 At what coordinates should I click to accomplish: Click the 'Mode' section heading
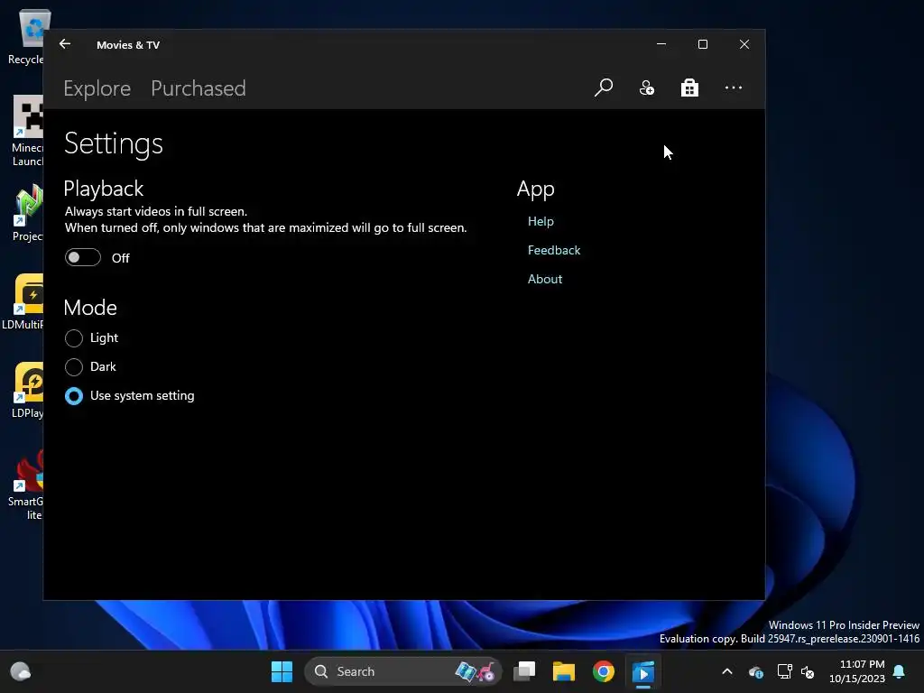click(90, 308)
